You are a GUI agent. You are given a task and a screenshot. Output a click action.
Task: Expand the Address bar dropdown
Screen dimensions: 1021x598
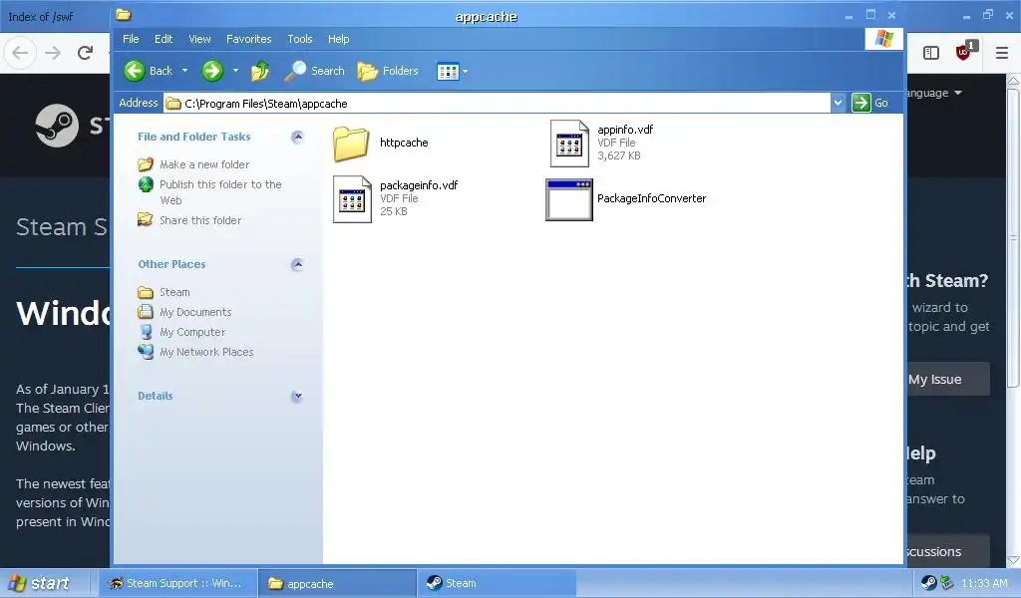838,103
